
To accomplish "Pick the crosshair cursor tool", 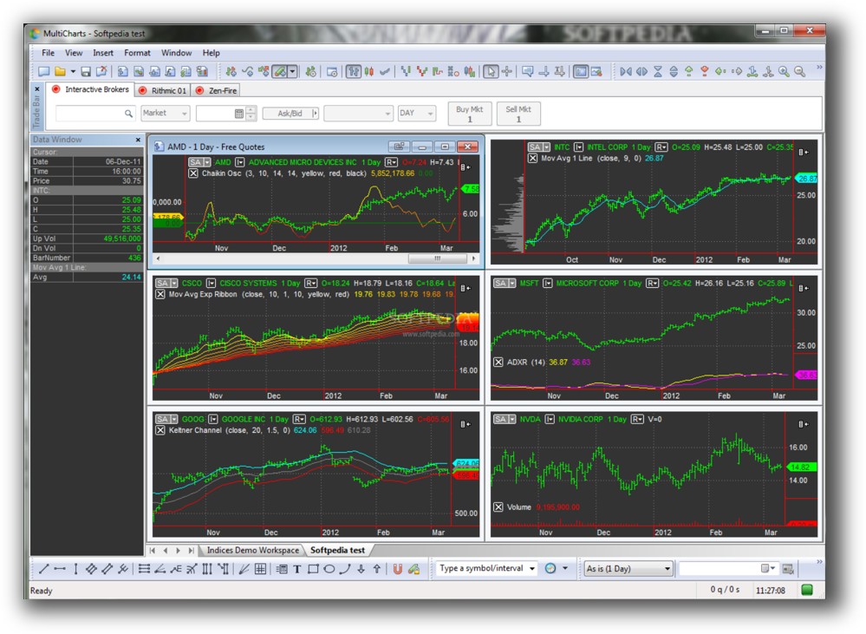I will click(506, 72).
